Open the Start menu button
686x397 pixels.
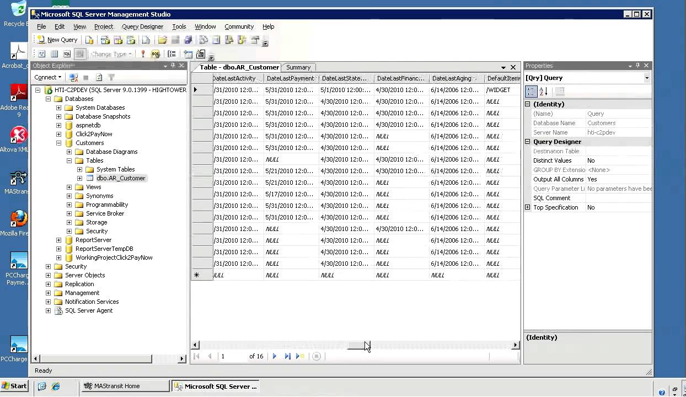[15, 386]
